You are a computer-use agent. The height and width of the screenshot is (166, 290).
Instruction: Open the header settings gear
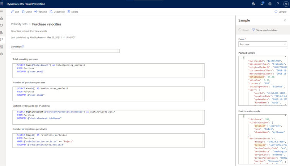270,3
